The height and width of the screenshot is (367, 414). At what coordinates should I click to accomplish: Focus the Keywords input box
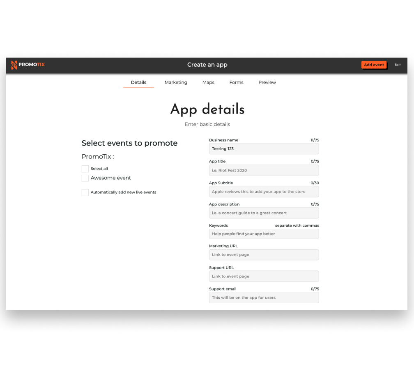[x=264, y=234]
